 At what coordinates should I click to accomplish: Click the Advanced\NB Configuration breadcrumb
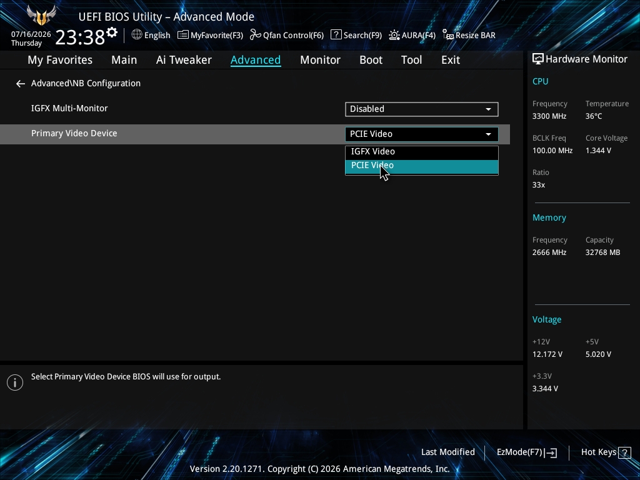(86, 83)
